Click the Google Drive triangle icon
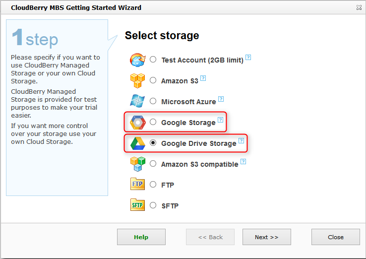Image resolution: width=366 pixels, height=259 pixels. (137, 143)
